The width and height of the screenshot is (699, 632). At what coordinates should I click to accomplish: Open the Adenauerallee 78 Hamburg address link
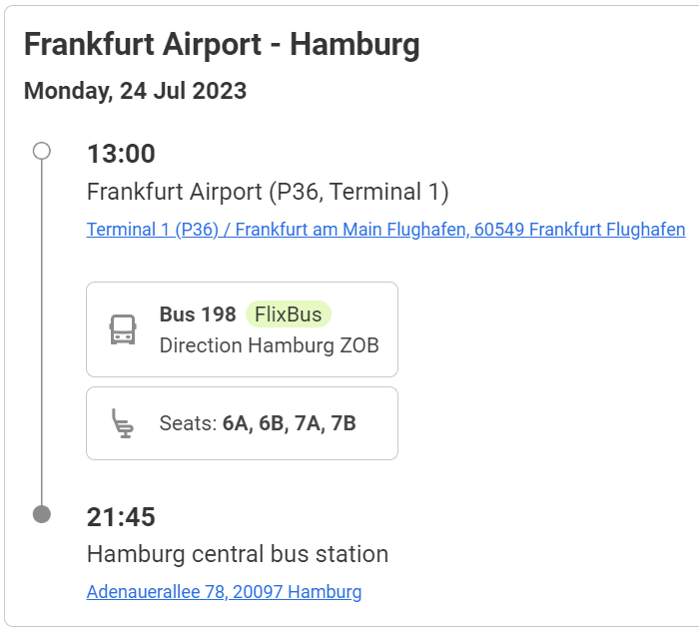224,592
